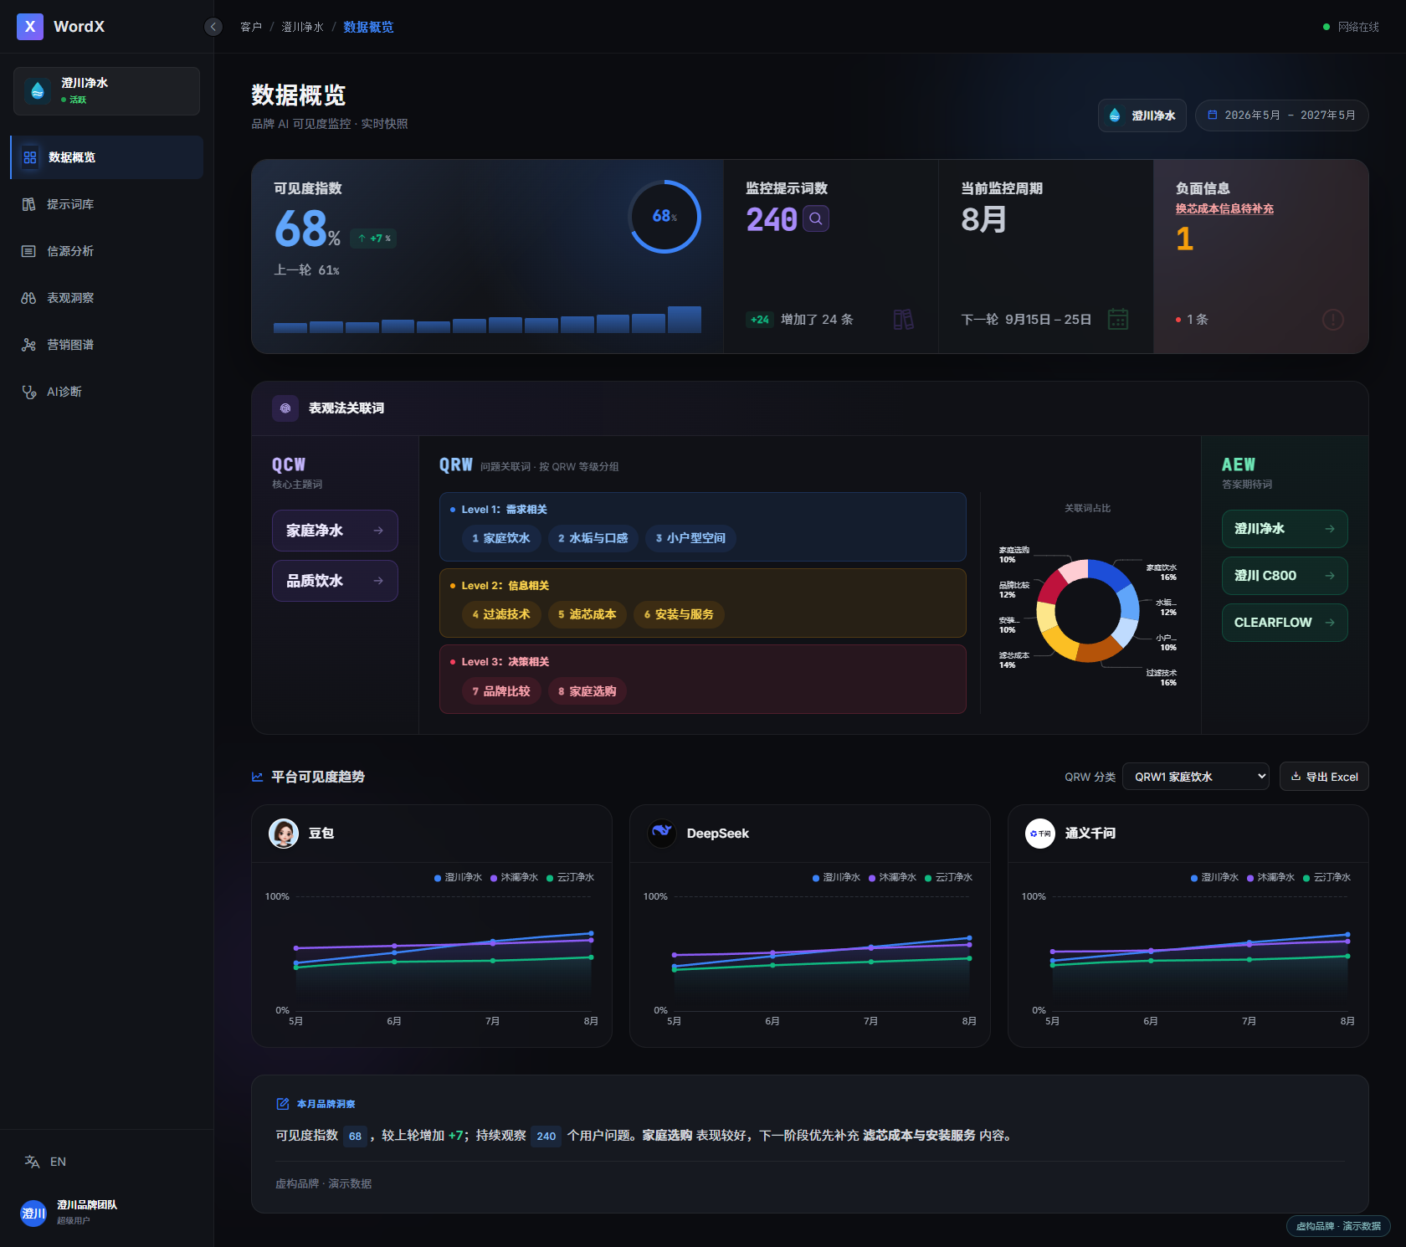Click the book icon in 监控提示词数 card
The width and height of the screenshot is (1406, 1247).
(x=904, y=319)
